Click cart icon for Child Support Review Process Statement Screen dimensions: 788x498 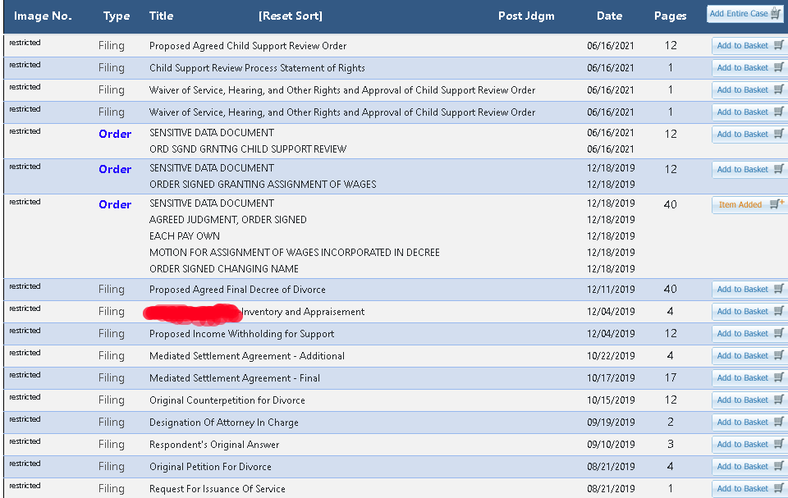(x=779, y=67)
